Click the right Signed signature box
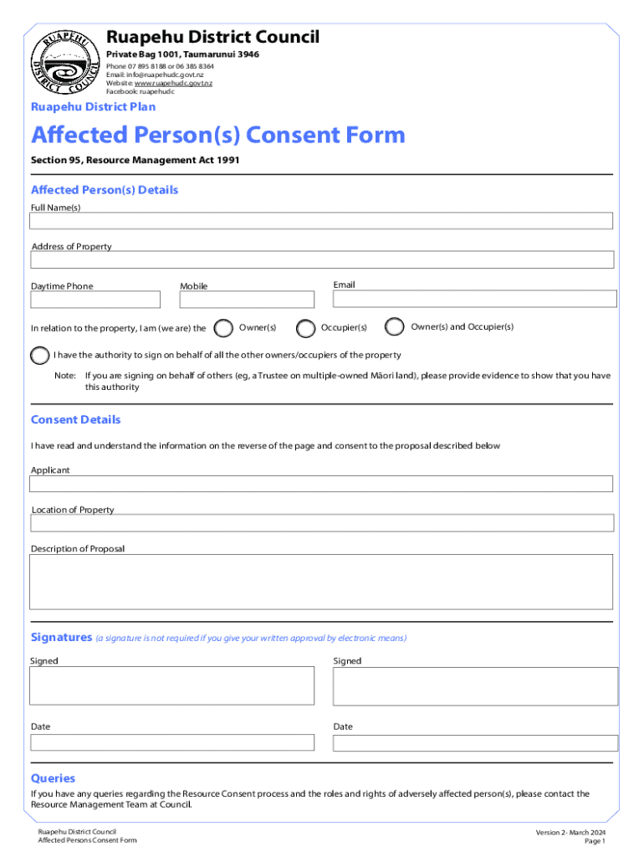 click(475, 686)
